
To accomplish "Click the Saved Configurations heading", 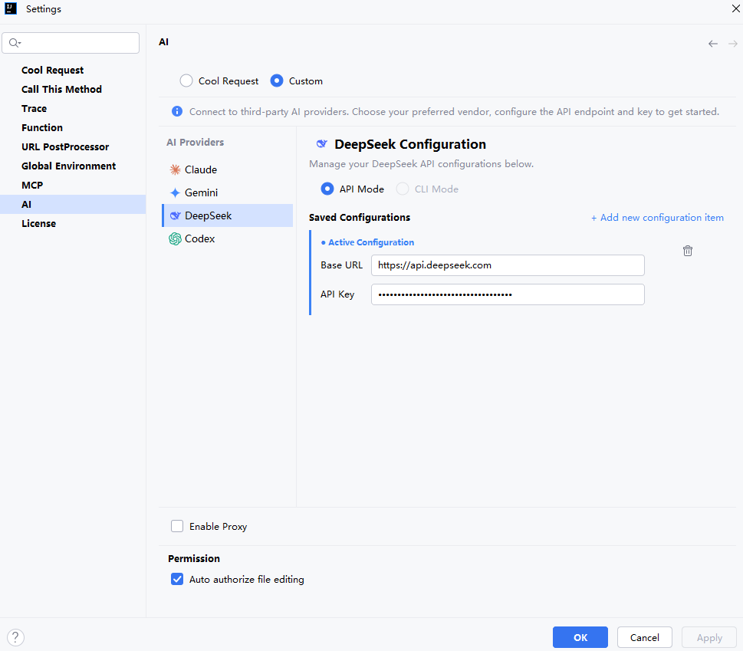I will pos(360,218).
